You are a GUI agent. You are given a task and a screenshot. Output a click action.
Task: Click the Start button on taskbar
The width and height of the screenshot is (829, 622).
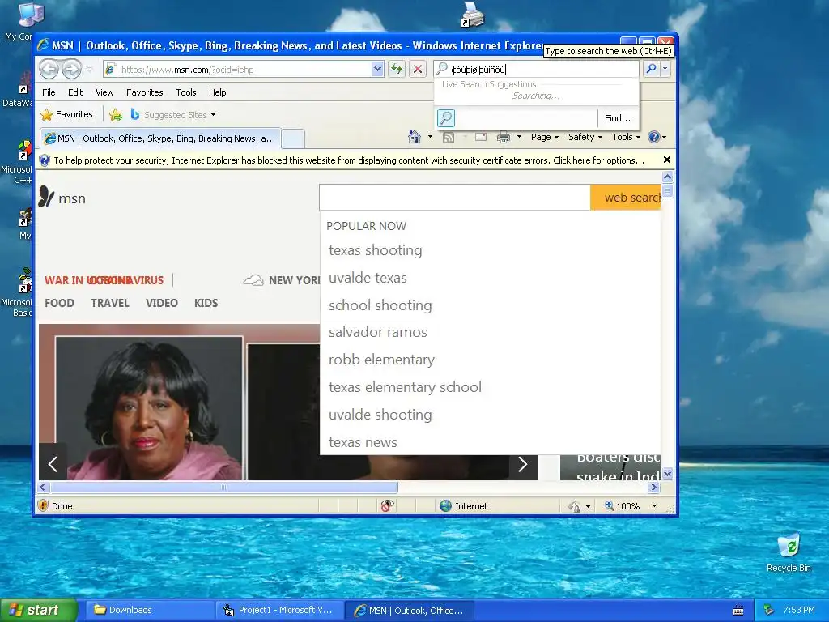pos(38,610)
